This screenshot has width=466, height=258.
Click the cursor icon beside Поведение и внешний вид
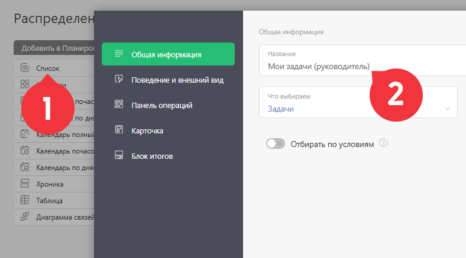pyautogui.click(x=119, y=79)
